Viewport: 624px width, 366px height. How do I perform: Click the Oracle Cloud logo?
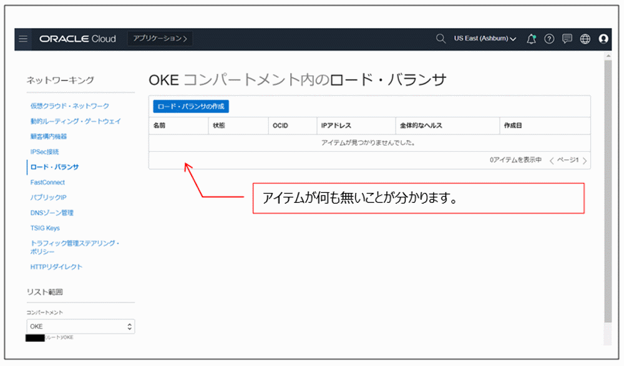pos(77,39)
